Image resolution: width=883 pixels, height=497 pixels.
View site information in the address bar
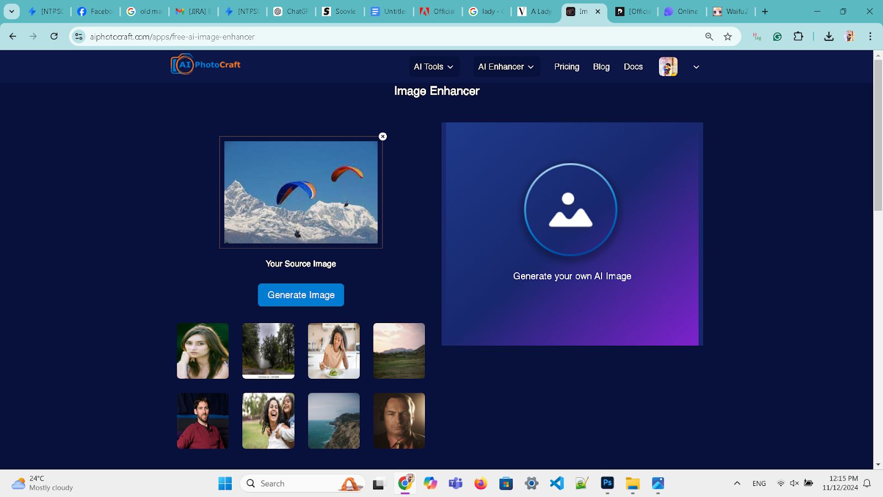point(79,36)
